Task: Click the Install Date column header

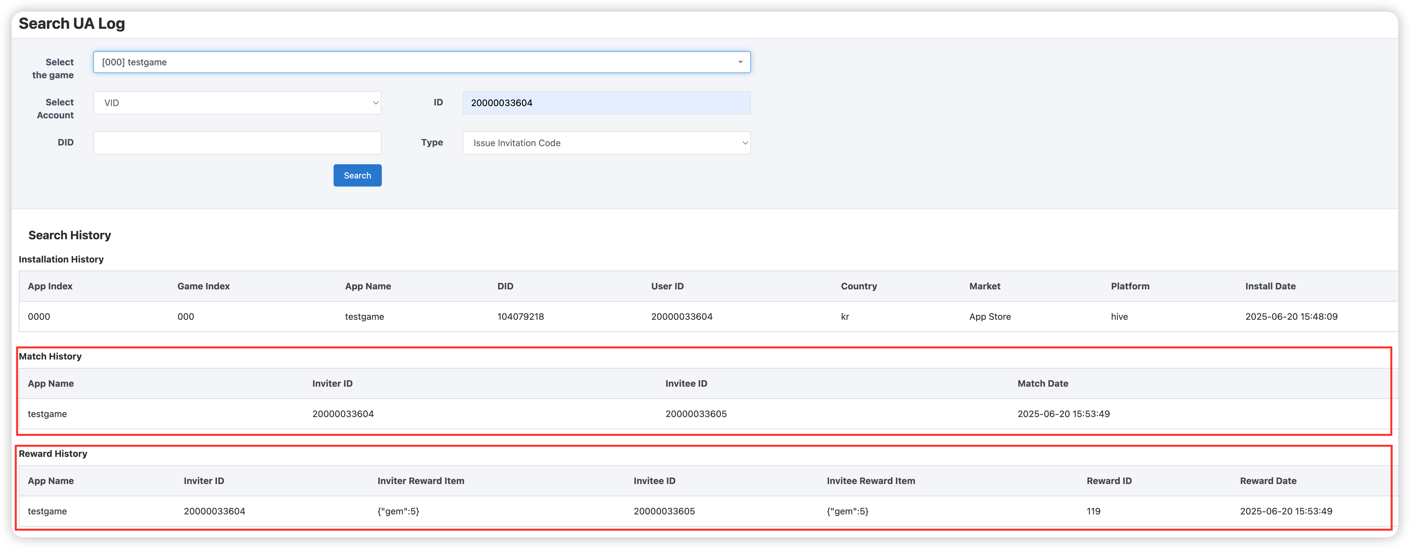Action: tap(1270, 286)
